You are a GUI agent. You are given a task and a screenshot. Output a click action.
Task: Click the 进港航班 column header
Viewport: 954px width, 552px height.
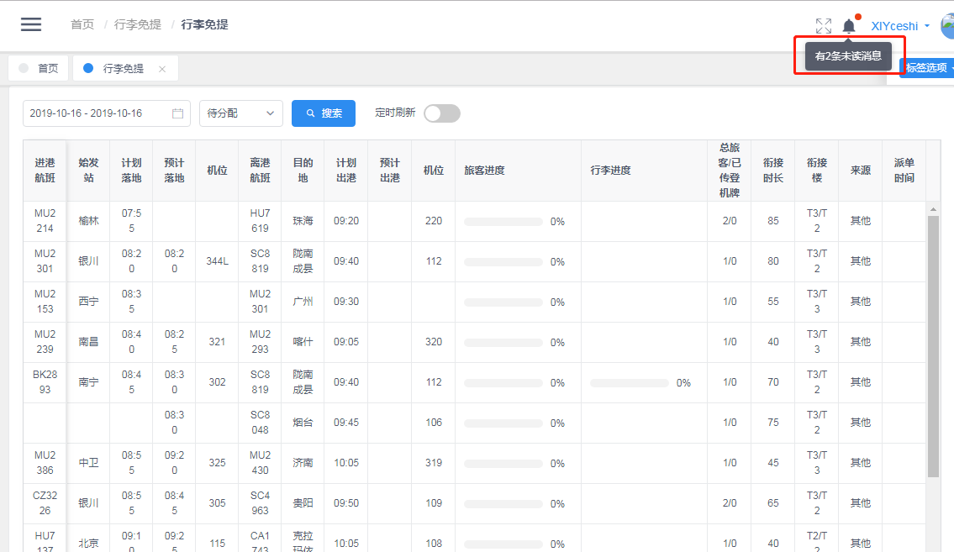45,171
